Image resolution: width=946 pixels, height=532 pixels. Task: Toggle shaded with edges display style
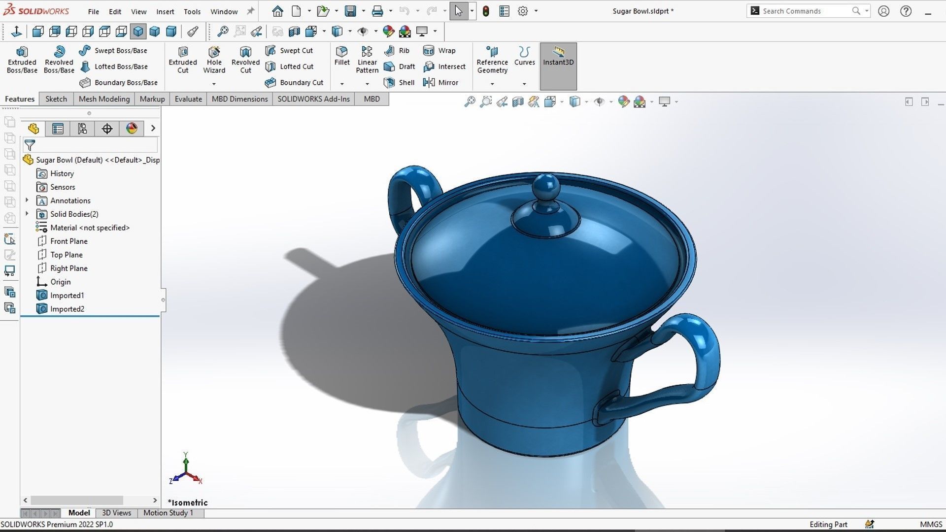tap(138, 32)
